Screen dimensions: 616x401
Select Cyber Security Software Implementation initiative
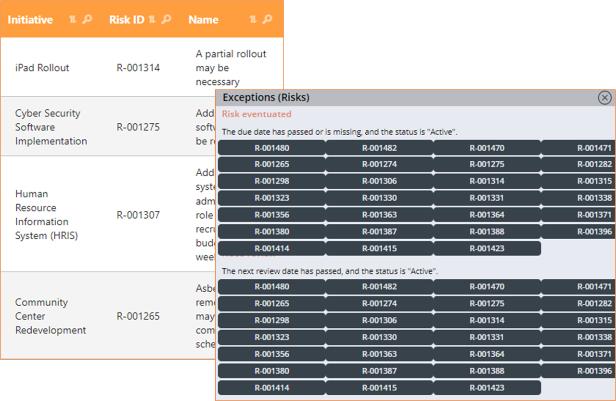point(51,127)
